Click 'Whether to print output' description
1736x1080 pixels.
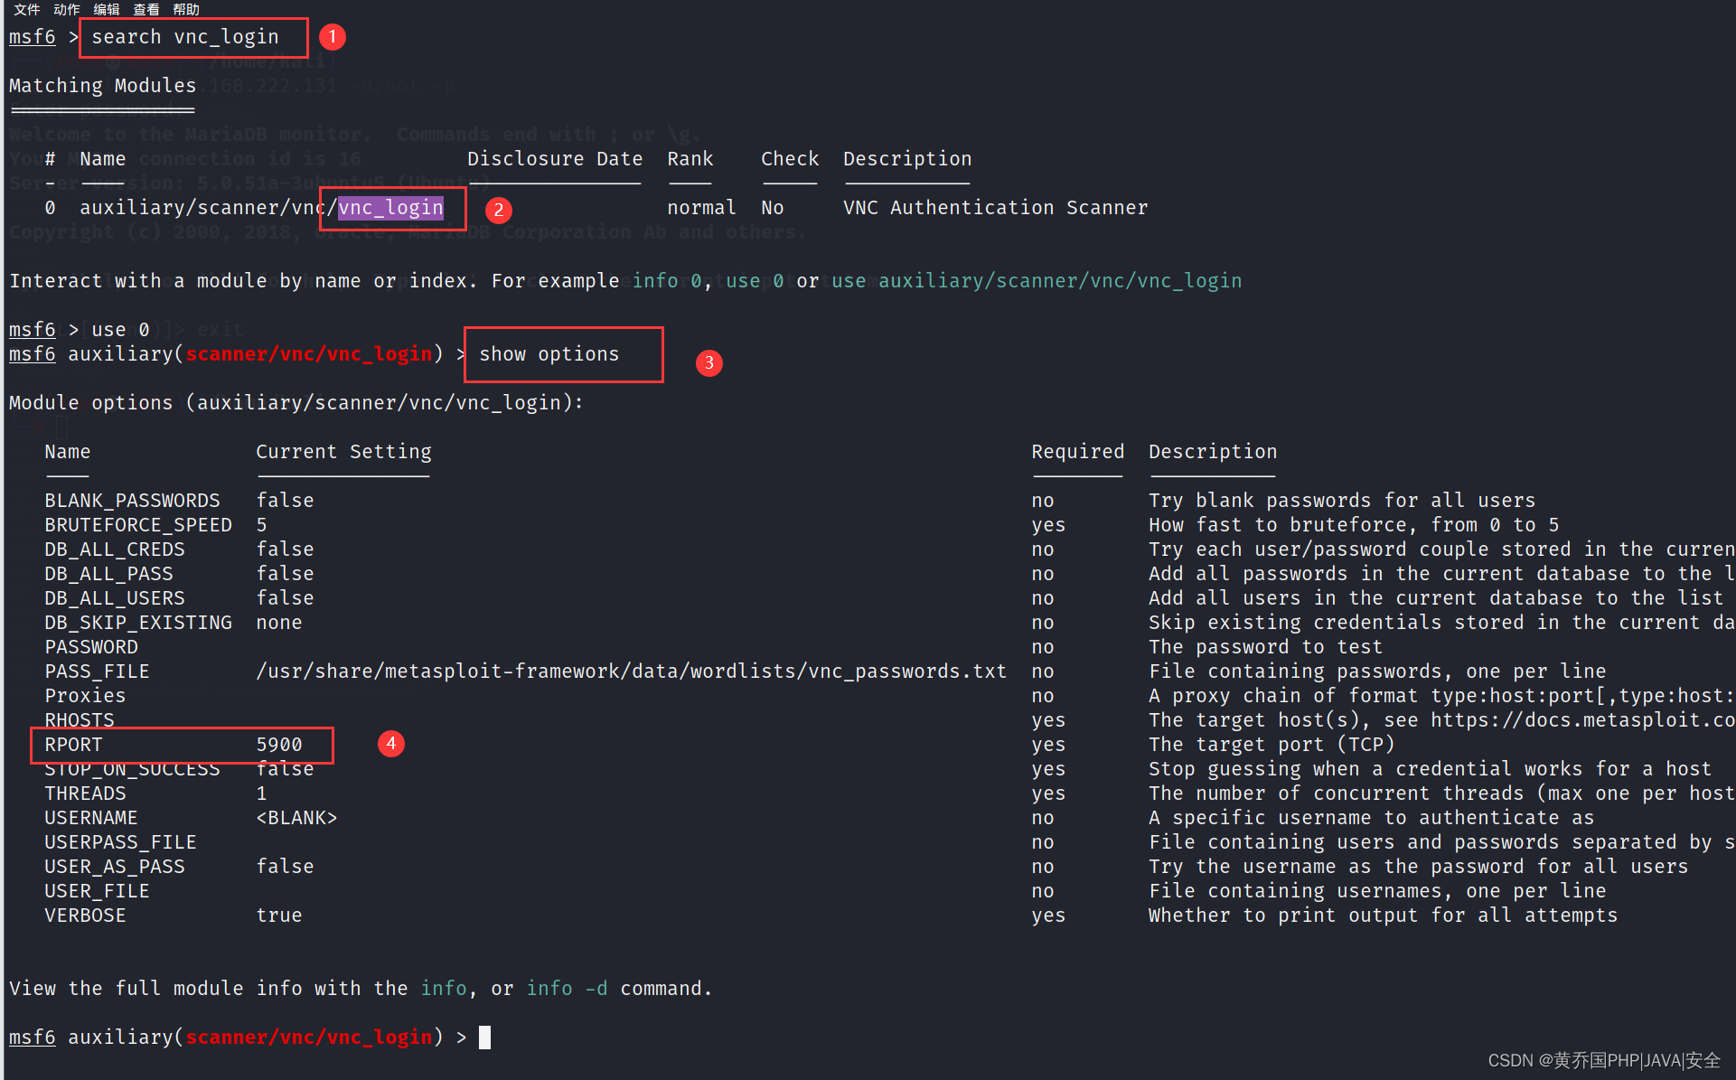(1383, 916)
